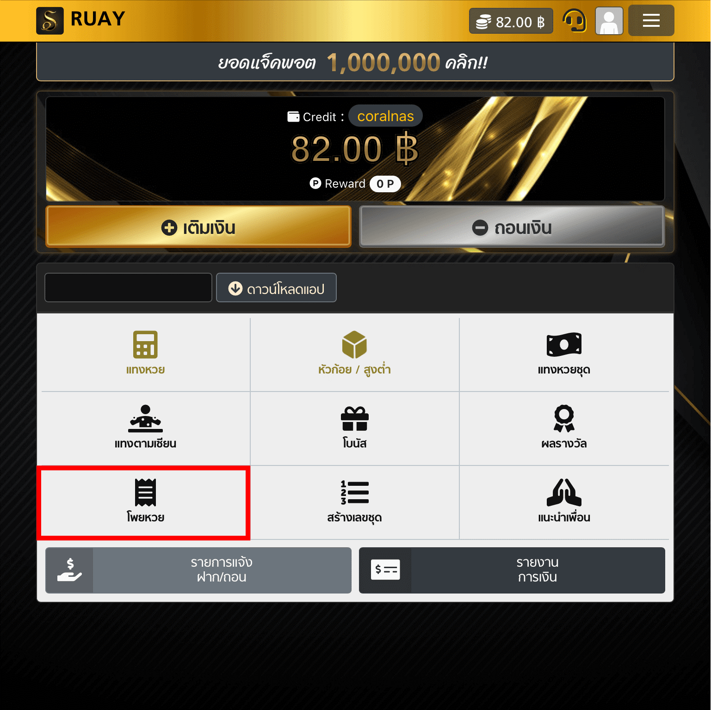The width and height of the screenshot is (711, 710).
Task: Open the แทงหวย calculator icon
Action: [x=145, y=344]
